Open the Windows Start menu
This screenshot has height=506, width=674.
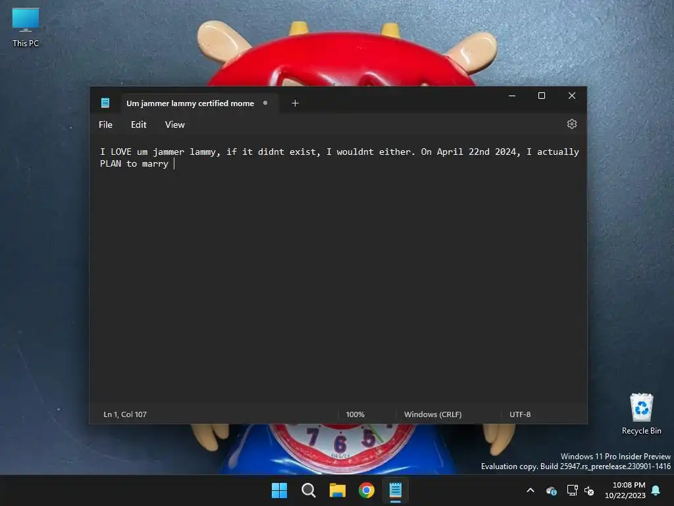coord(279,490)
